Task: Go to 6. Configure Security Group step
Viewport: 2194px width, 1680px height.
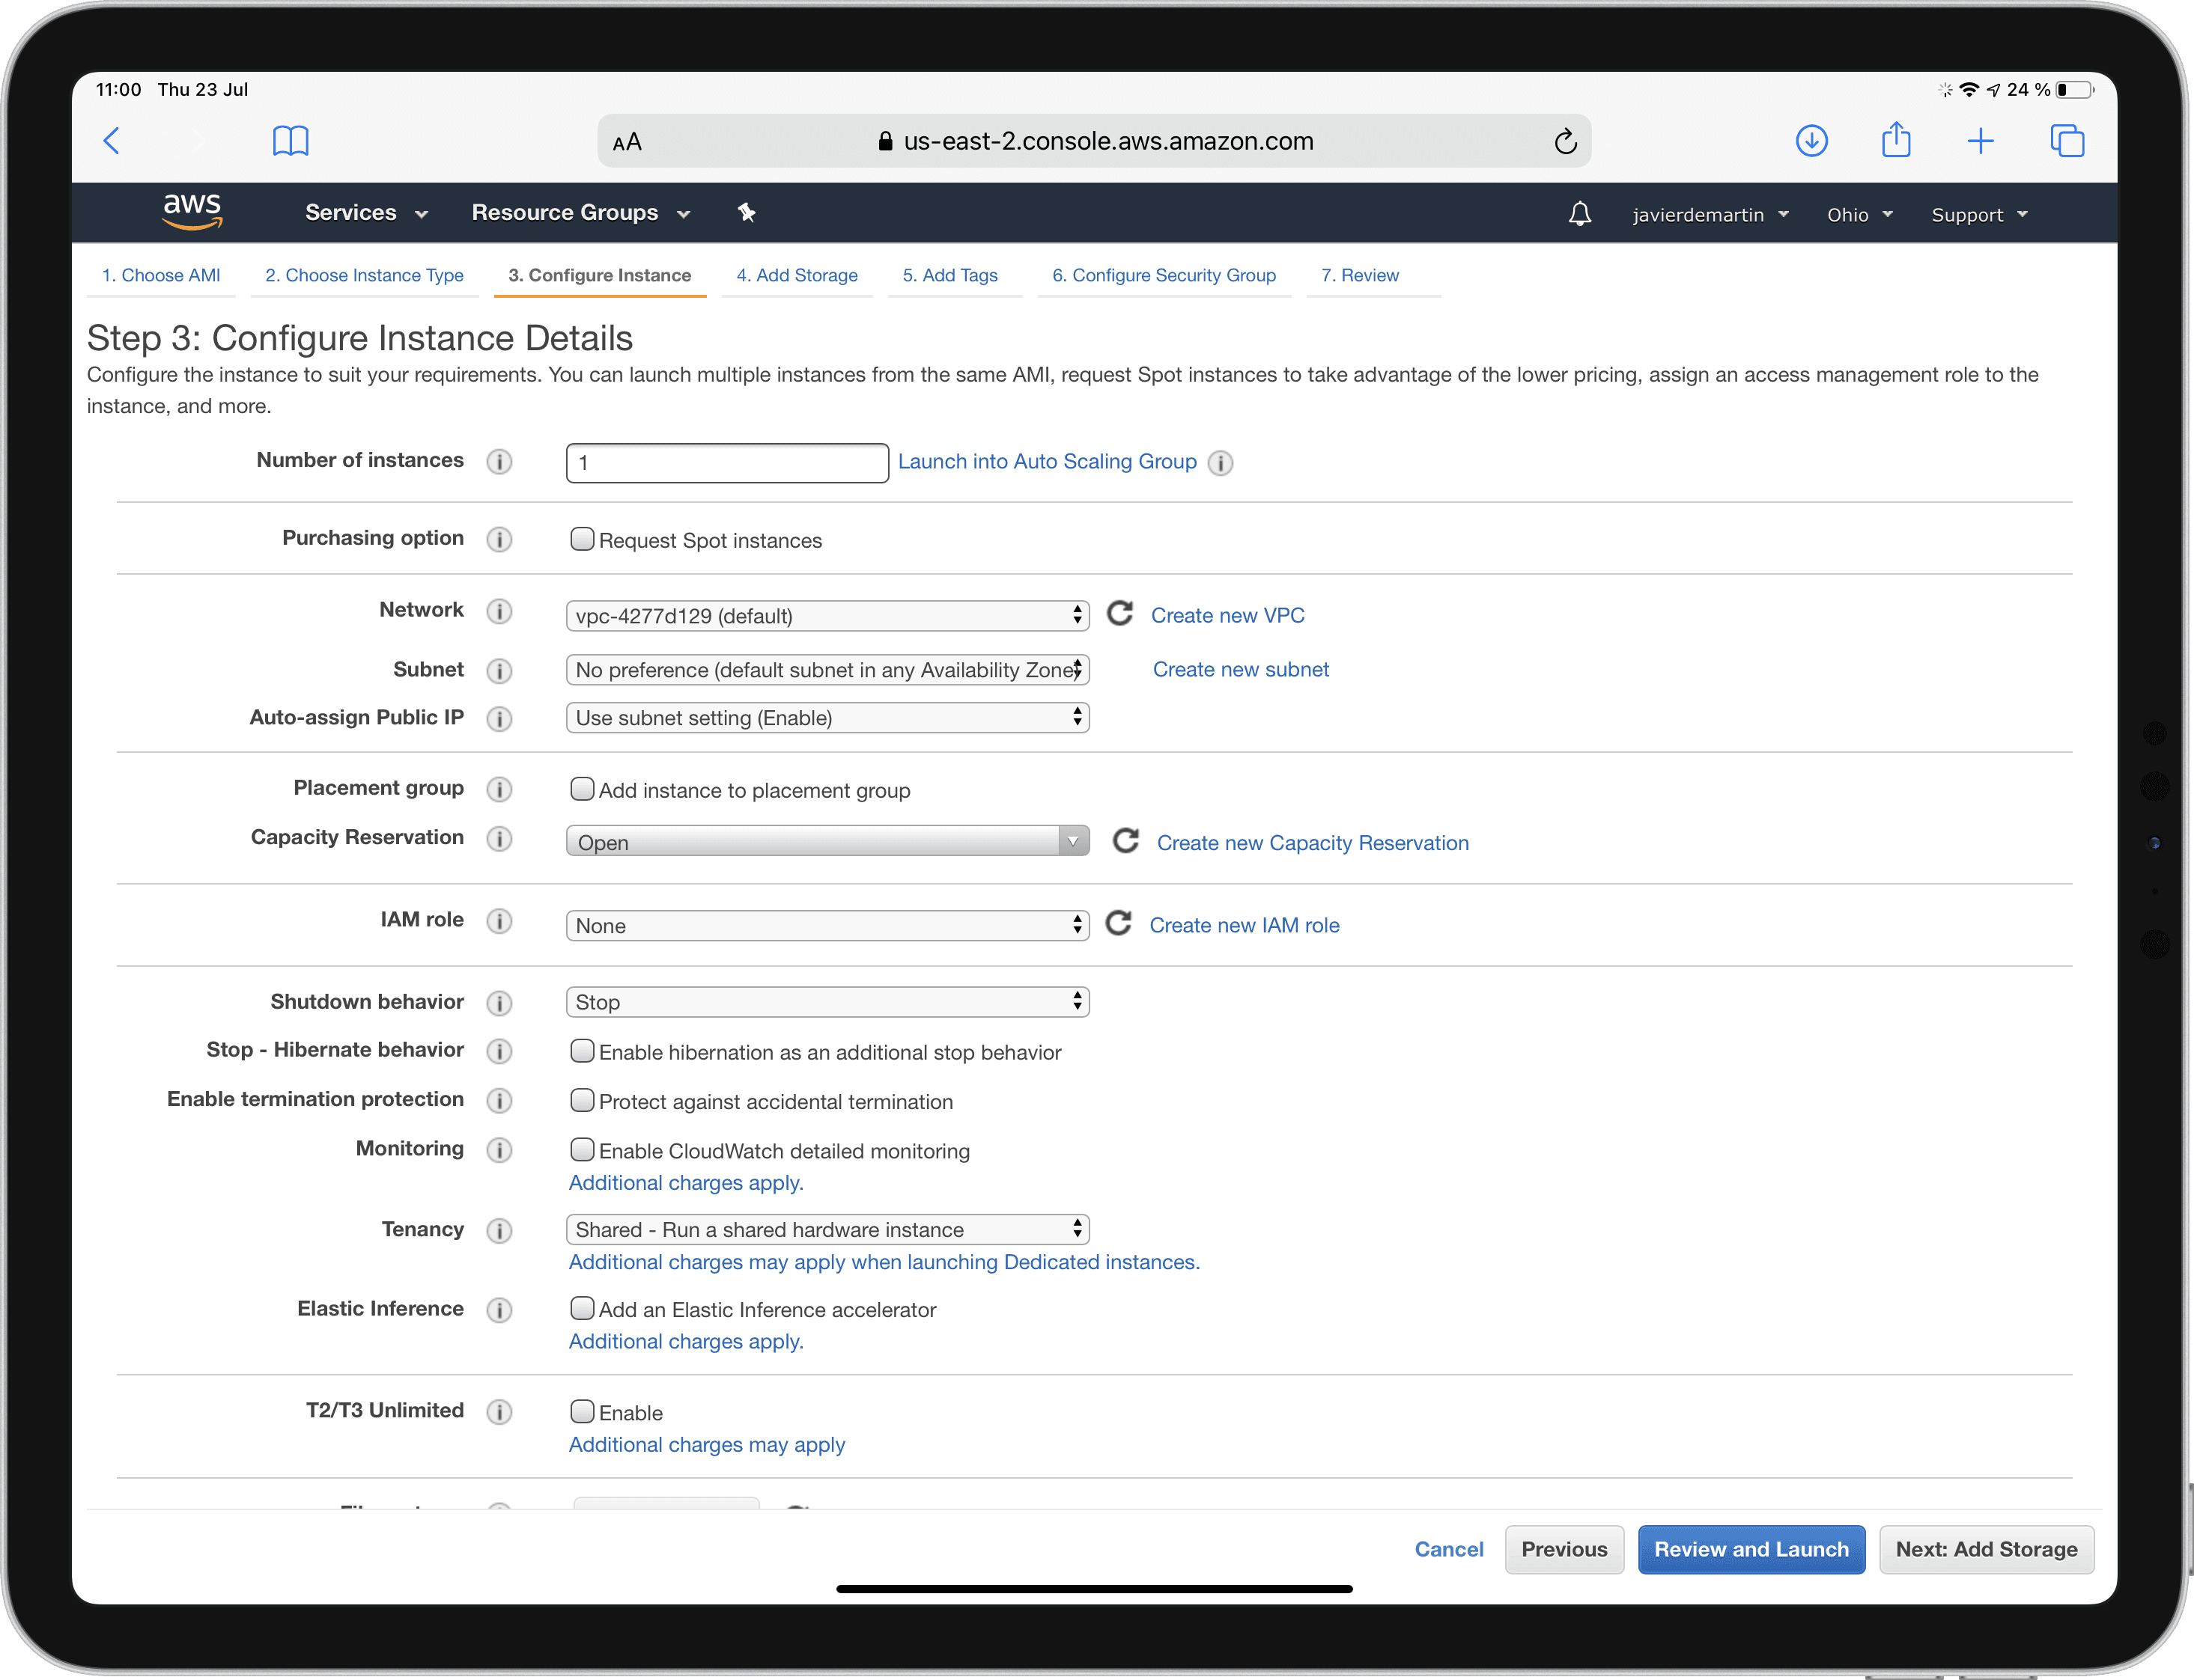Action: pyautogui.click(x=1164, y=275)
